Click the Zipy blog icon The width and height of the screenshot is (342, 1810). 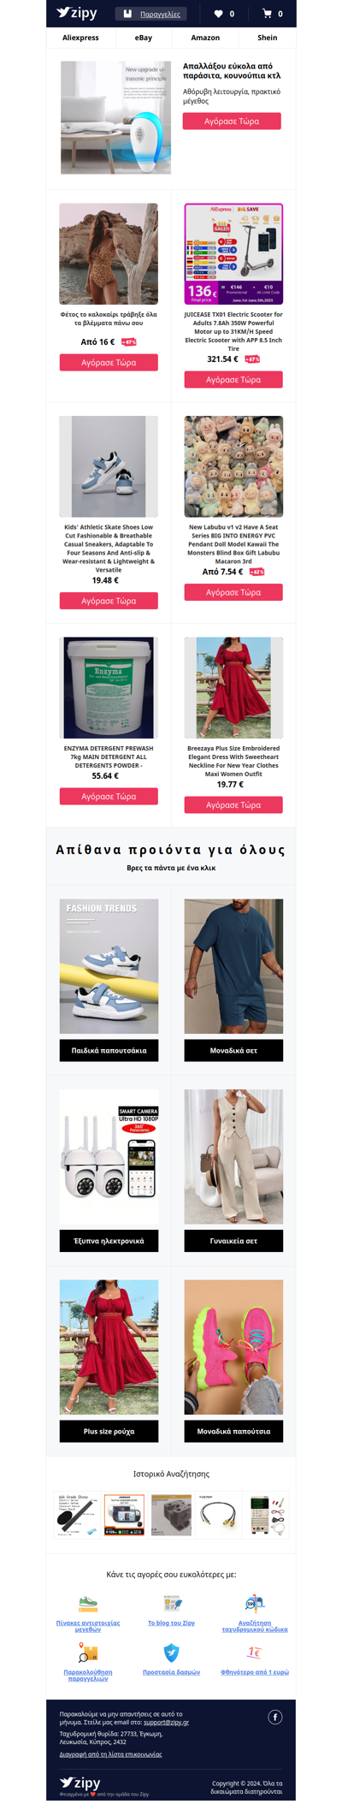(x=171, y=1604)
